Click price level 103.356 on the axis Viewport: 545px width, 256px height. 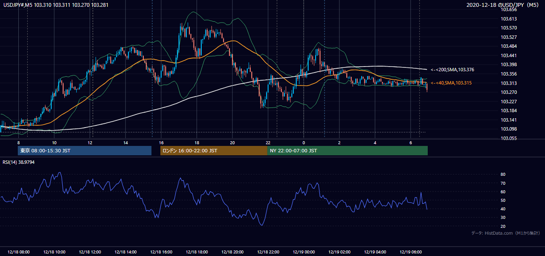coord(509,74)
